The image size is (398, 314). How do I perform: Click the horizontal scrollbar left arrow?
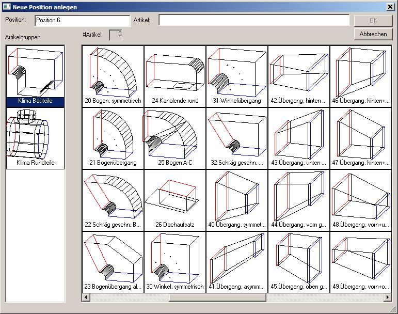(86, 297)
